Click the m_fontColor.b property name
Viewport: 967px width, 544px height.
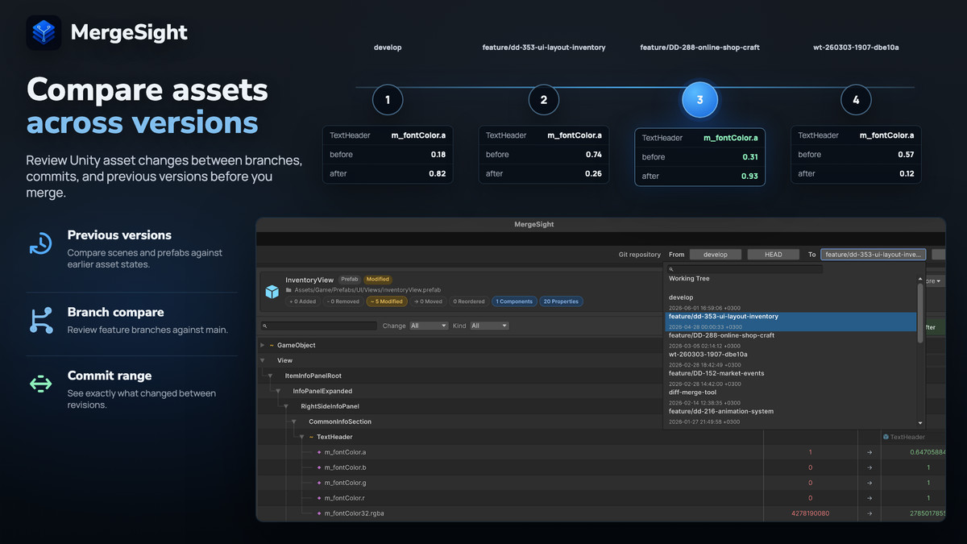pyautogui.click(x=345, y=467)
